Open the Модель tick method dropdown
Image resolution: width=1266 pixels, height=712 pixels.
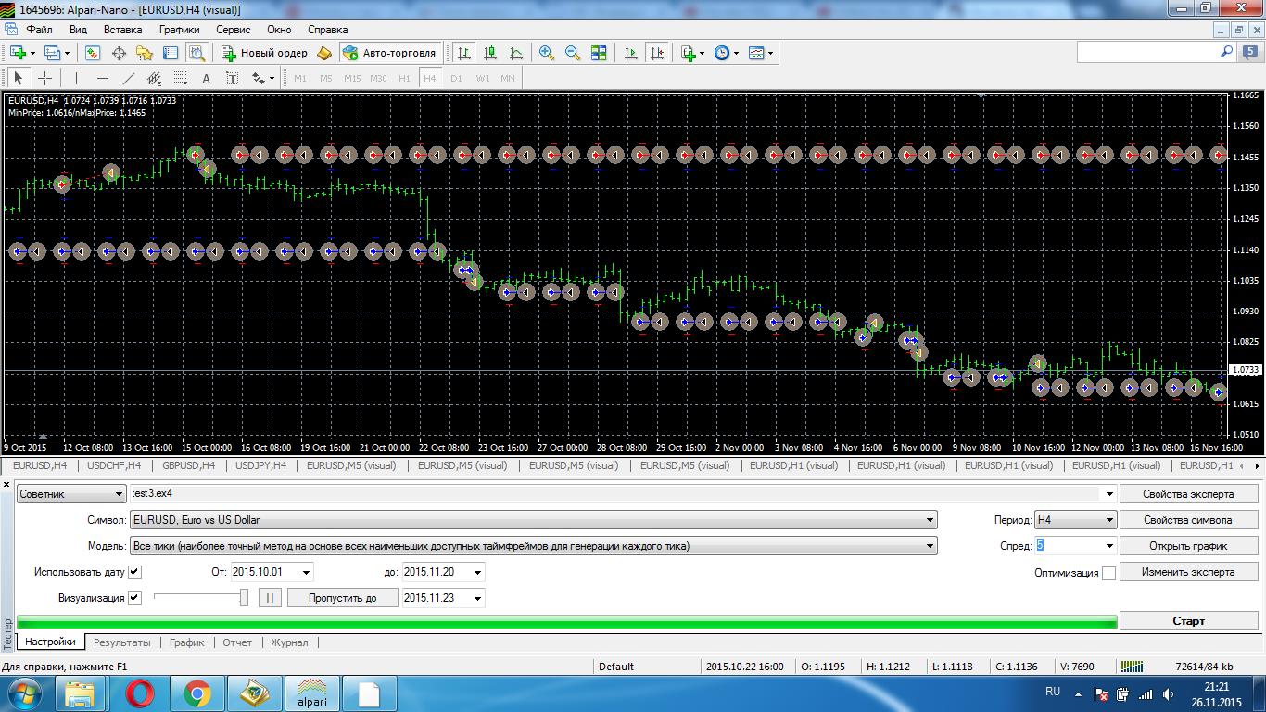click(534, 546)
